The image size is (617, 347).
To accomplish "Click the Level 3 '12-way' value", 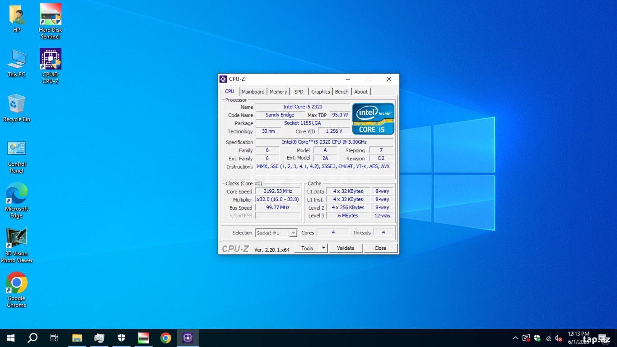I will pos(383,216).
